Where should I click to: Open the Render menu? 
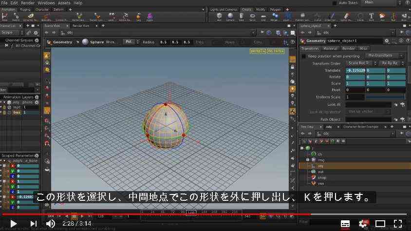click(28, 3)
